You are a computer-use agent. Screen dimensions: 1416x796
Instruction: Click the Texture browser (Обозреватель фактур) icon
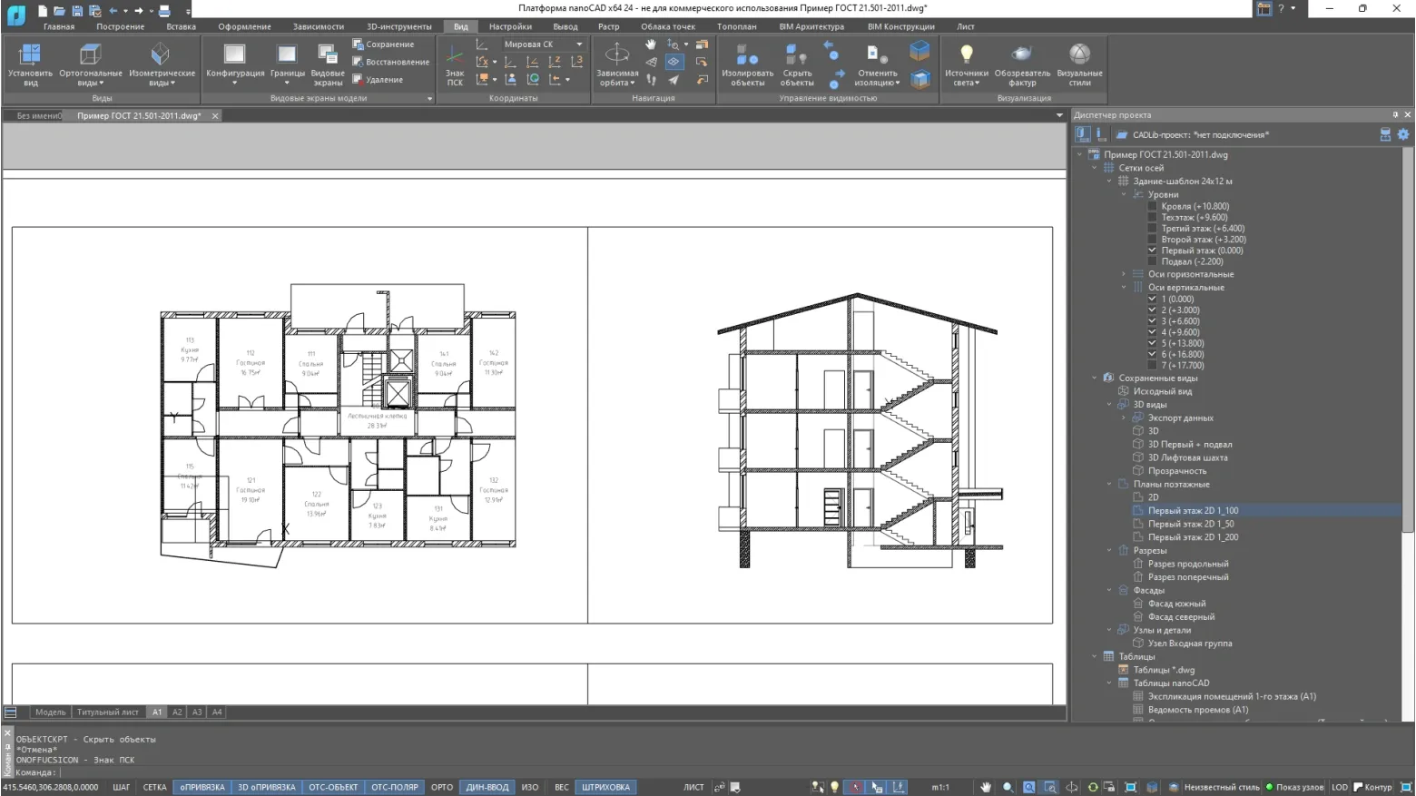(1022, 64)
